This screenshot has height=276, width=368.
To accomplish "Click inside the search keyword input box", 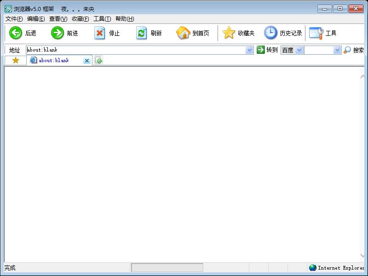I will [319, 50].
